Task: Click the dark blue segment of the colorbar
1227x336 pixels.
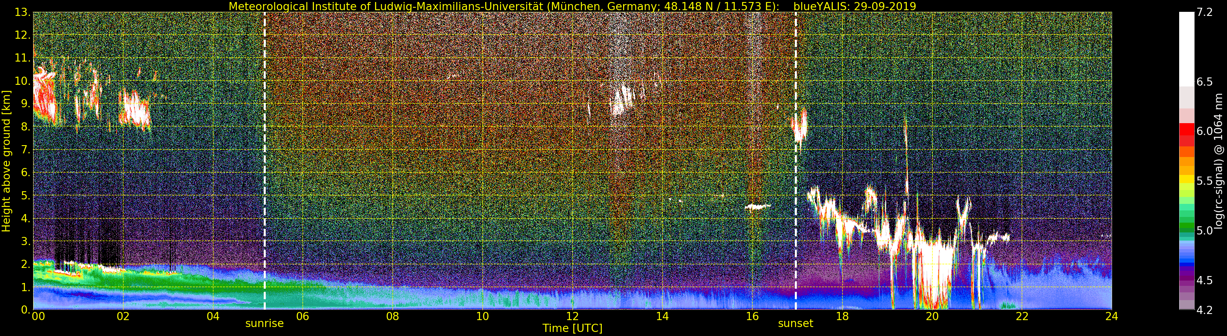Action: 1187,264
